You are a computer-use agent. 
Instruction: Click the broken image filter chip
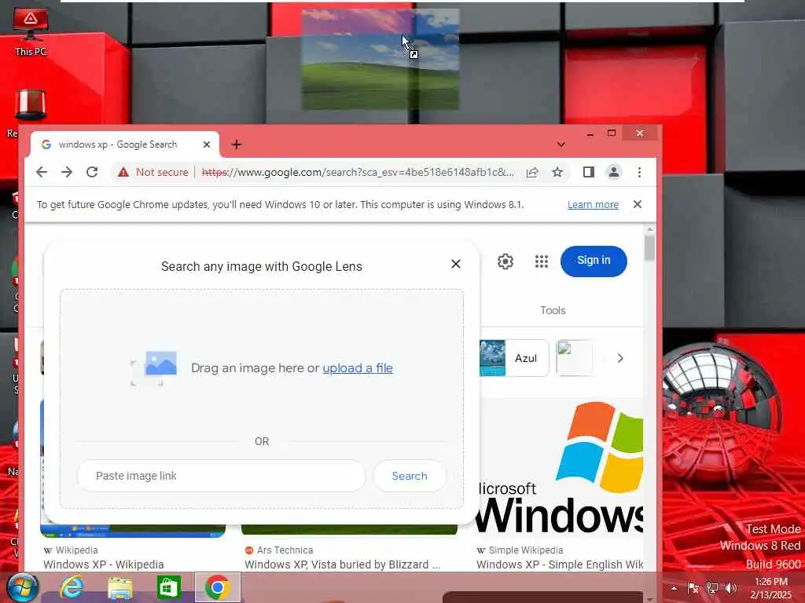point(574,358)
